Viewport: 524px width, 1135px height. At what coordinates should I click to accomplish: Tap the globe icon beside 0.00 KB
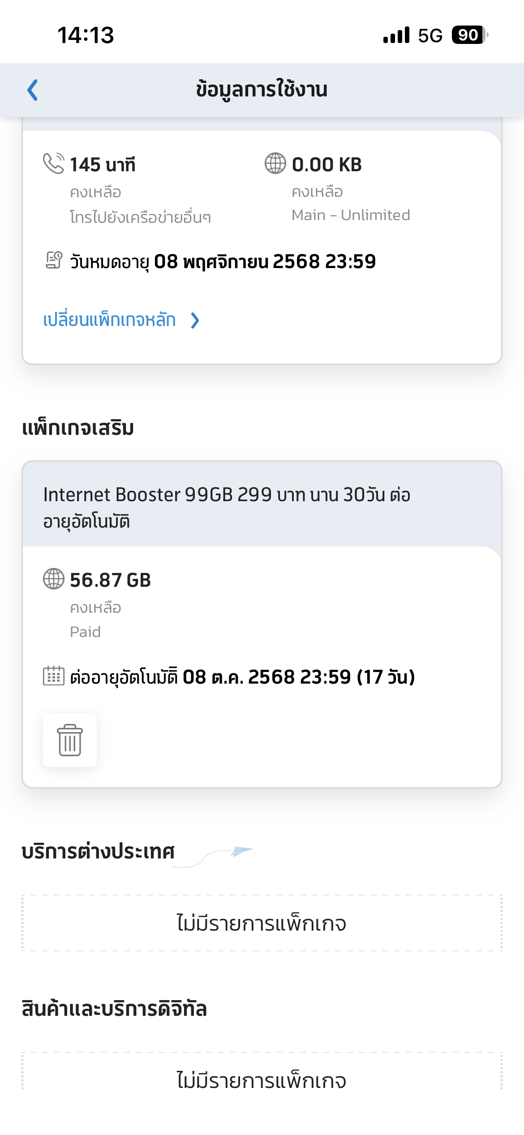pyautogui.click(x=275, y=163)
